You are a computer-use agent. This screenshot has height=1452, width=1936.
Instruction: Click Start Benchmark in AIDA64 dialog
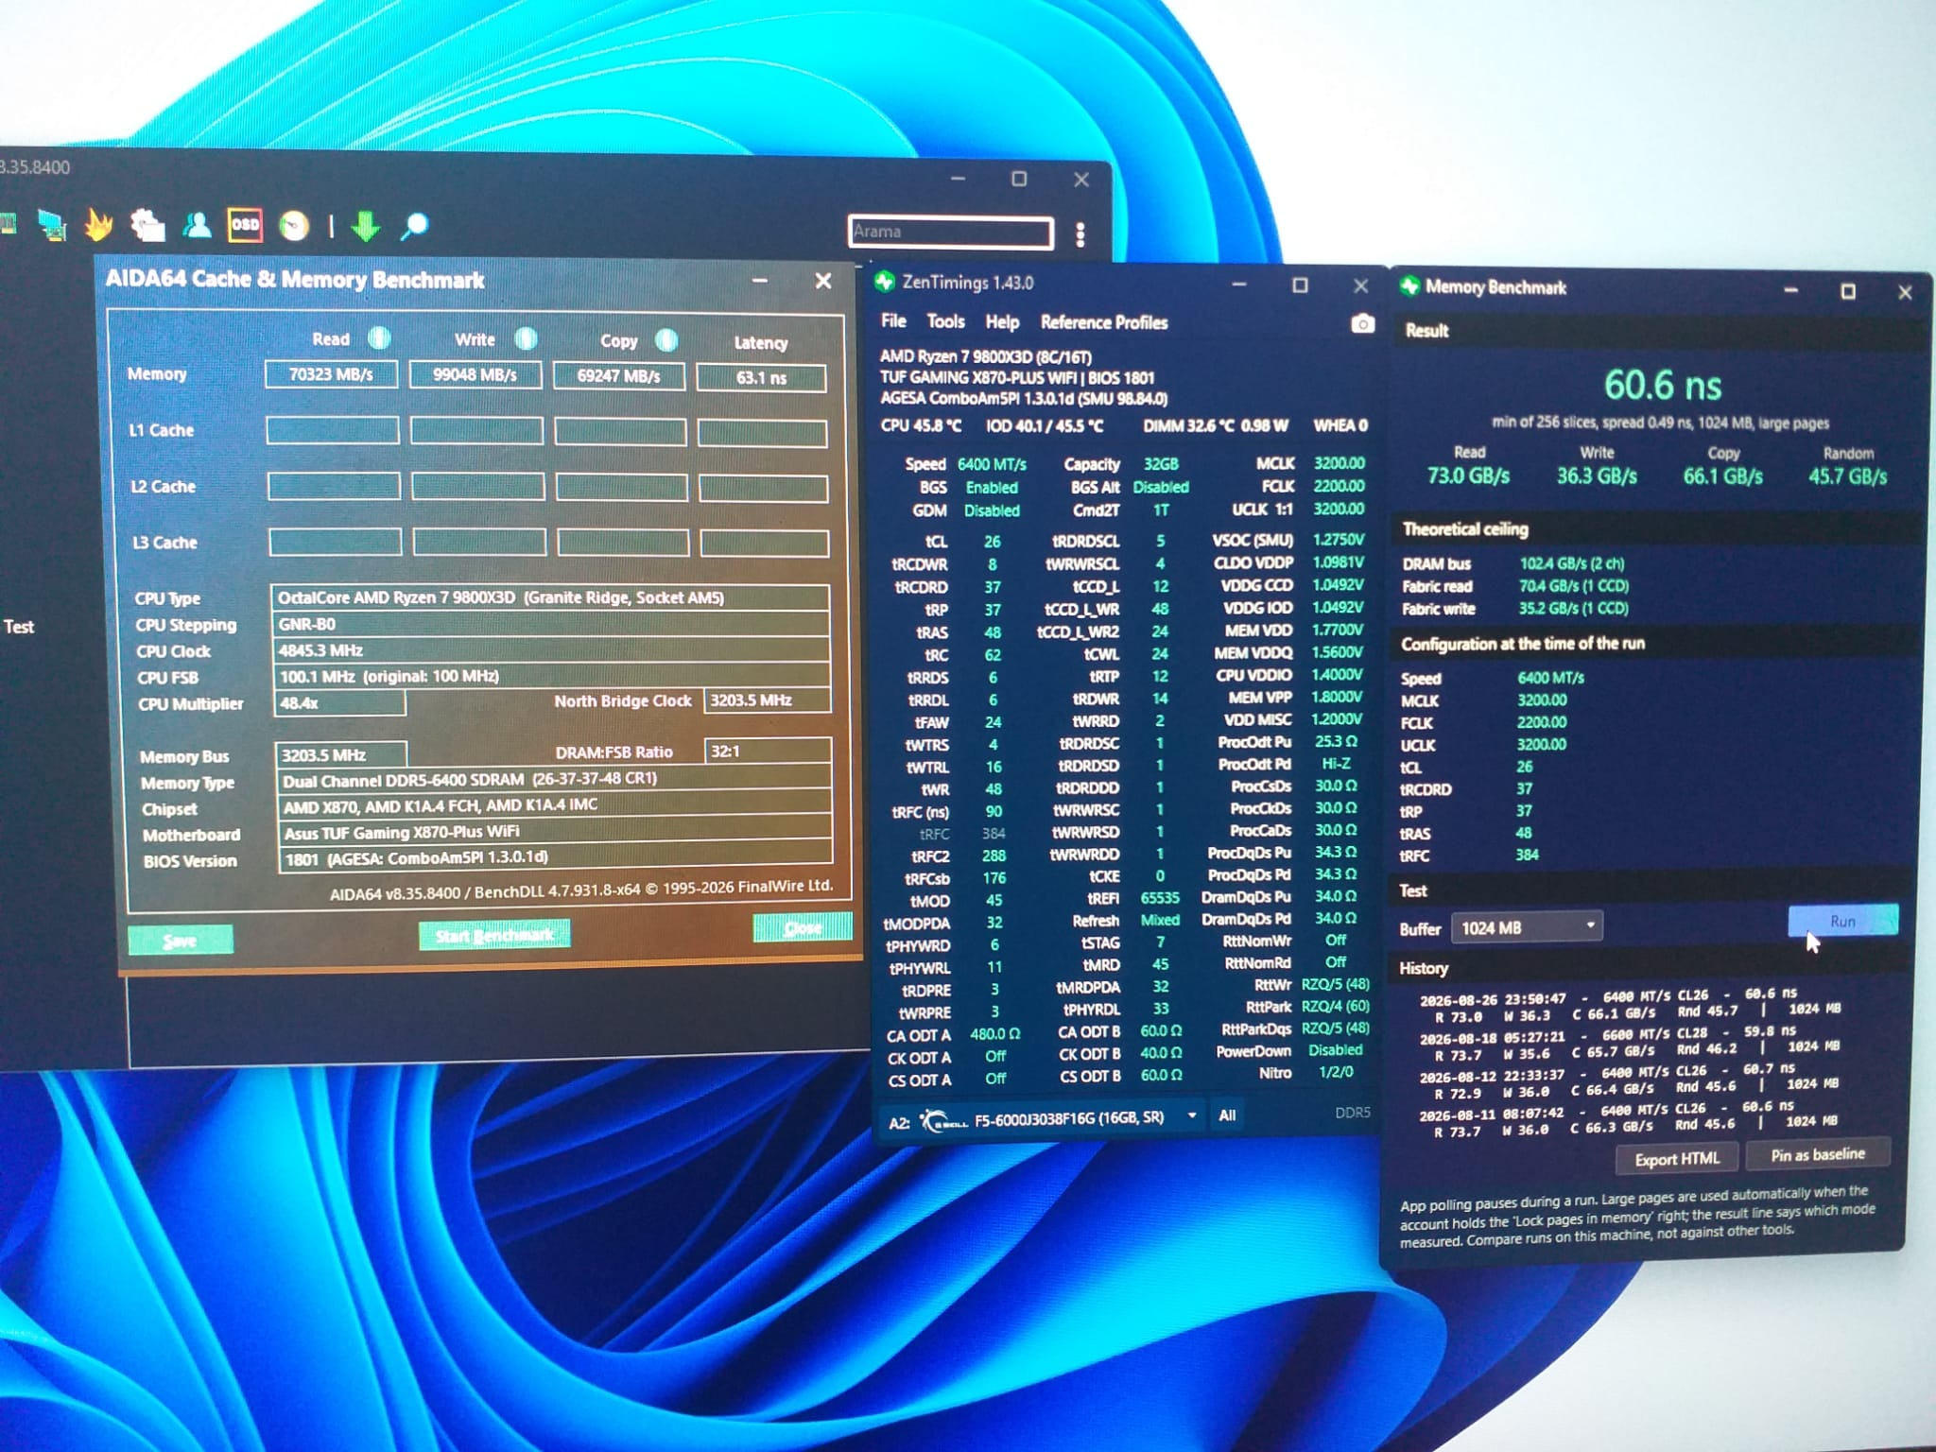click(494, 935)
